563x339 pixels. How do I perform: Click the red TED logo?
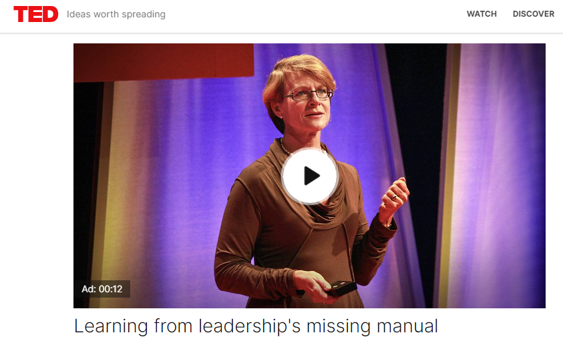(36, 14)
